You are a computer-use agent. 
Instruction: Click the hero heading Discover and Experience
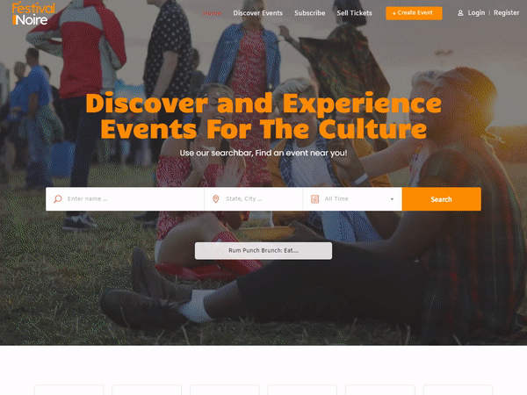point(263,103)
